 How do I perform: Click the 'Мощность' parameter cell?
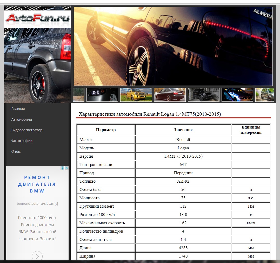tap(106, 198)
